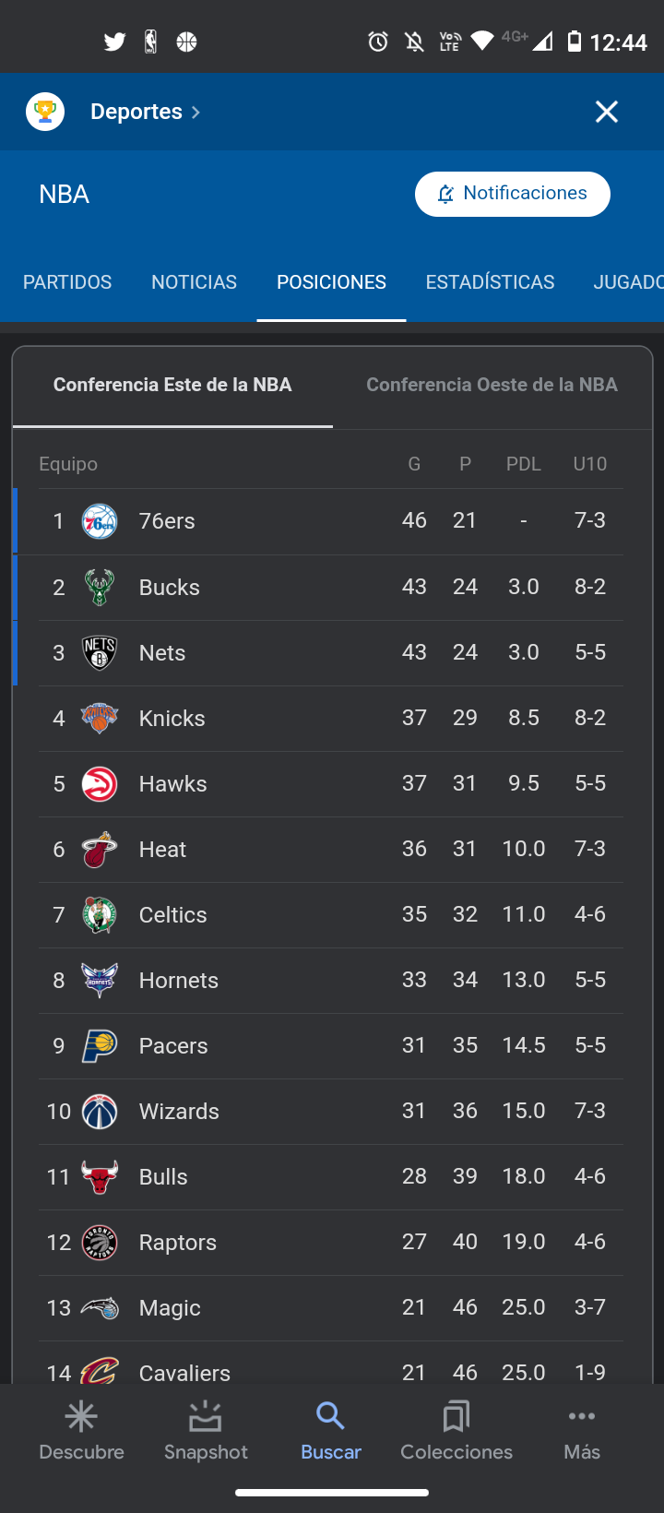Switch to the ESTADÍSTICAS tab
This screenshot has height=1513, width=664.
[x=490, y=282]
